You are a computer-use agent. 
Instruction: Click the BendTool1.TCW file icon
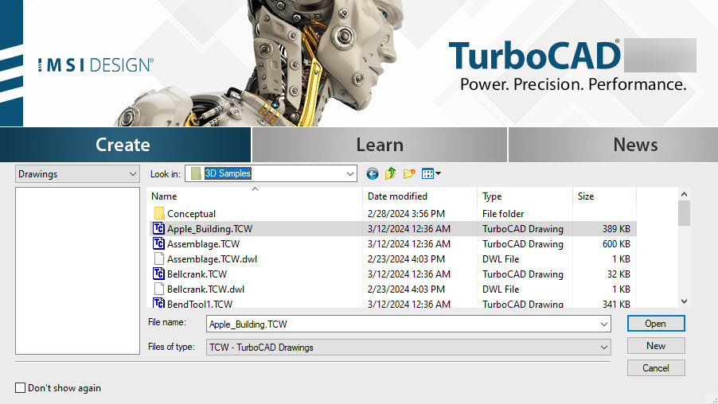[x=158, y=302]
